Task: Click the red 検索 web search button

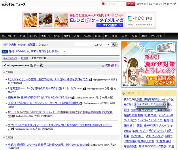Action: pyautogui.click(x=131, y=4)
